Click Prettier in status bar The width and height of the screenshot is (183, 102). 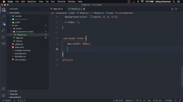168,100
